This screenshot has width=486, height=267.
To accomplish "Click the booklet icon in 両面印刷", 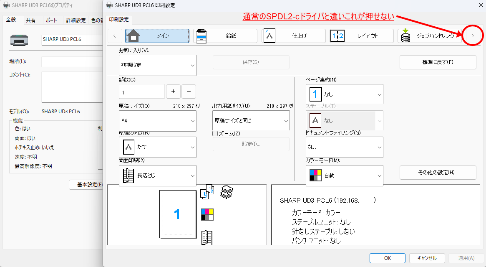I will click(128, 175).
